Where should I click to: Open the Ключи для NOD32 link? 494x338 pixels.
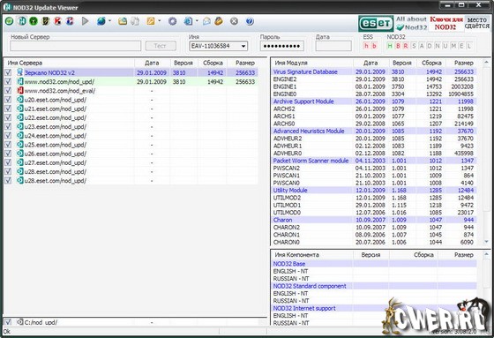[x=445, y=23]
